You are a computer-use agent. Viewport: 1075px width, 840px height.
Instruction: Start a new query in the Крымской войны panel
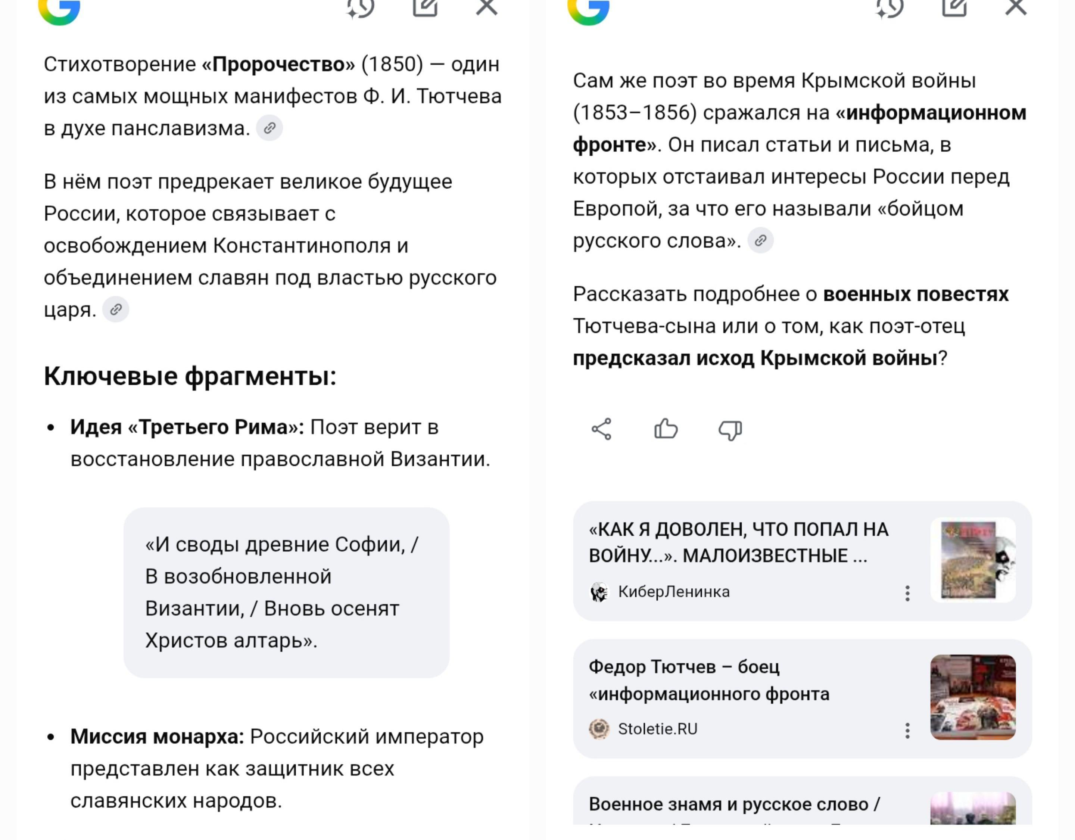(x=954, y=8)
